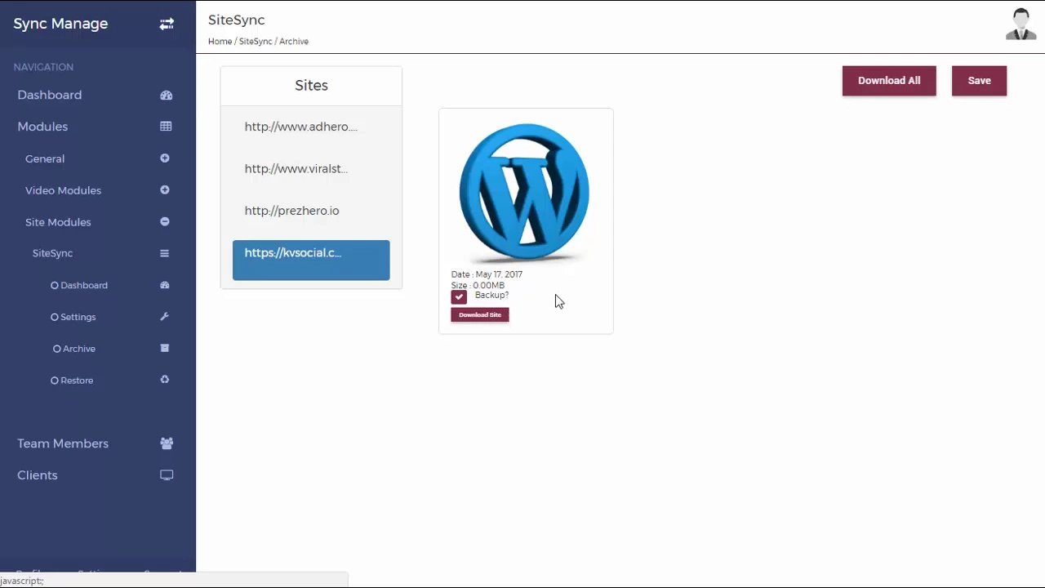This screenshot has width=1045, height=588.
Task: Click the Date : May 17, 2017 text
Action: (487, 274)
